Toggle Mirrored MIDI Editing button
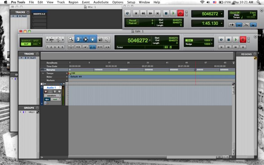The image size is (264, 165). pyautogui.click(x=85, y=47)
